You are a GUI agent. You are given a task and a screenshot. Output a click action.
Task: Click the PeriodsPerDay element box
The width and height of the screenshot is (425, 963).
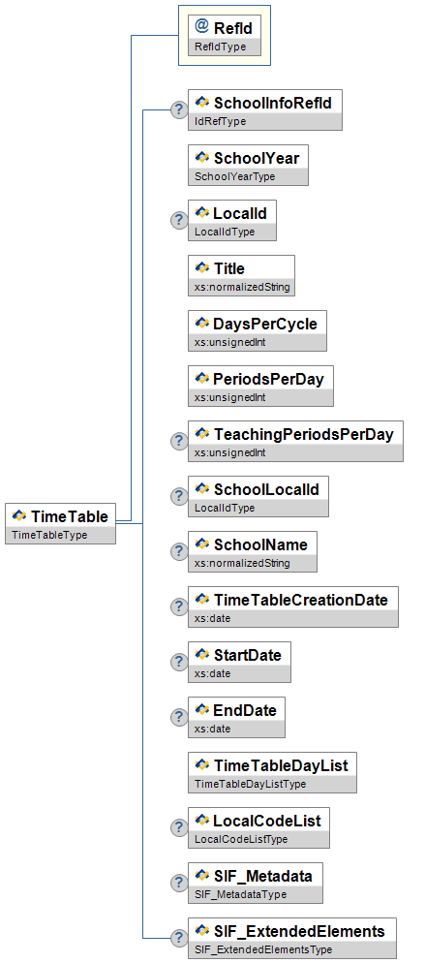pyautogui.click(x=260, y=387)
